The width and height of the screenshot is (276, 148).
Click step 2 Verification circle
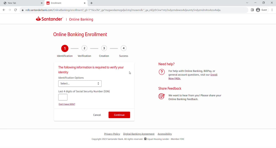point(84,48)
